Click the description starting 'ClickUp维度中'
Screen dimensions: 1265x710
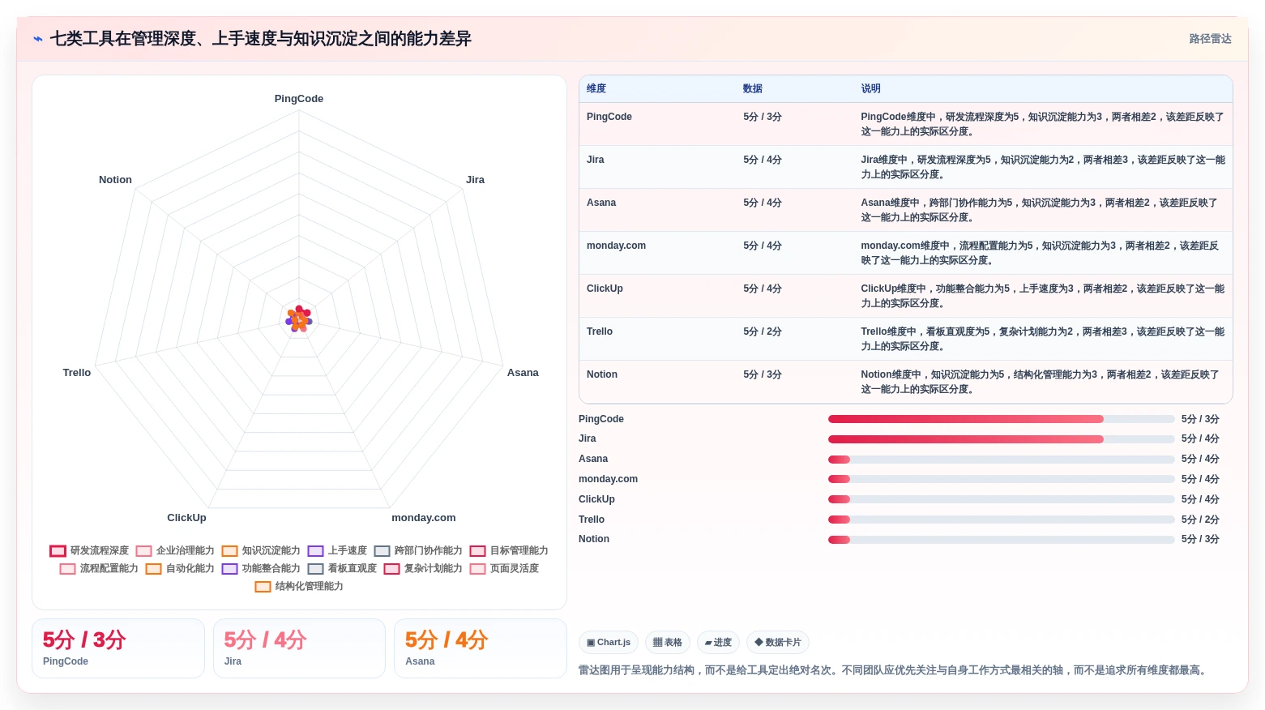click(x=1043, y=296)
